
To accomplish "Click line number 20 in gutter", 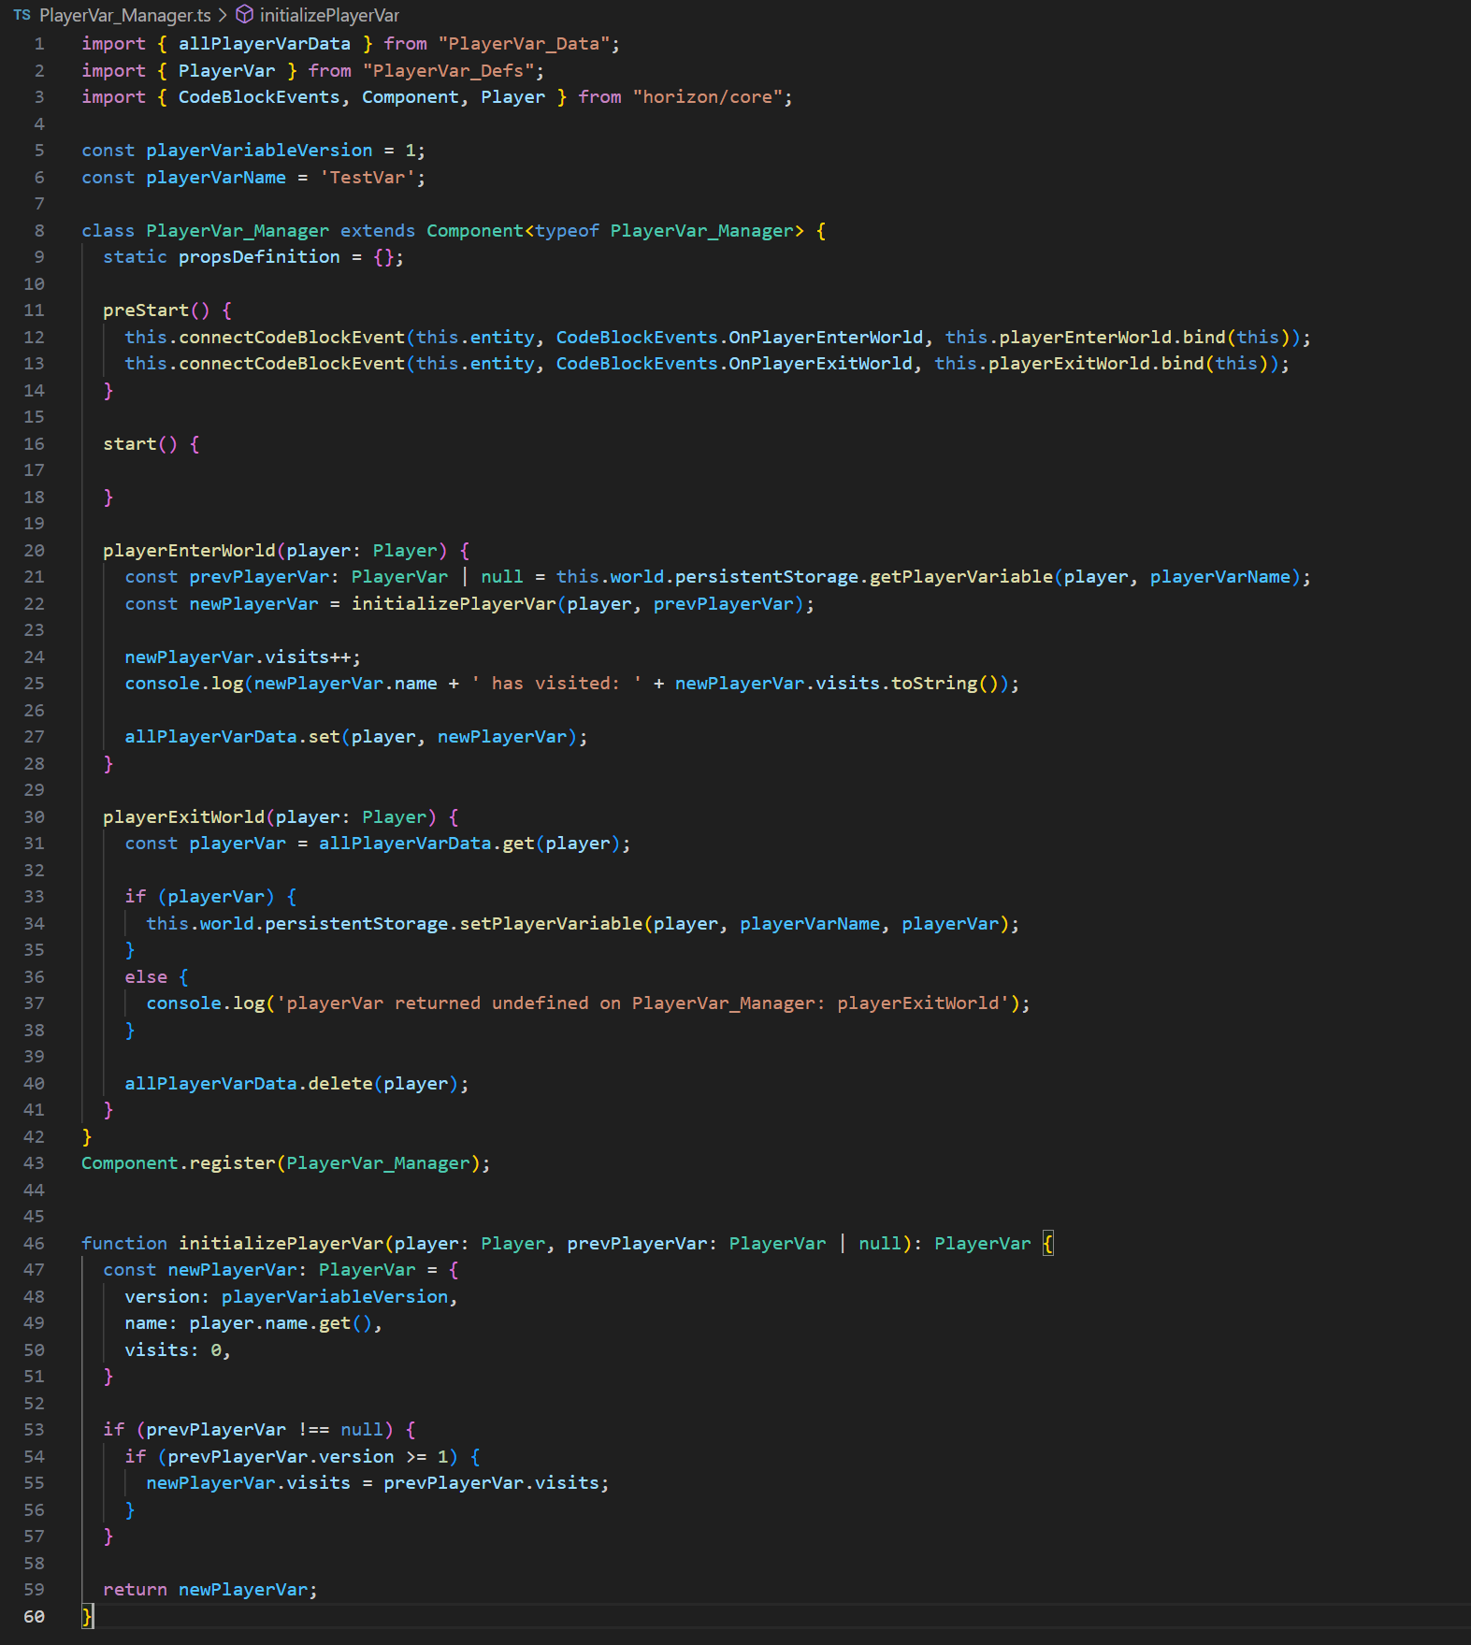I will 35,551.
